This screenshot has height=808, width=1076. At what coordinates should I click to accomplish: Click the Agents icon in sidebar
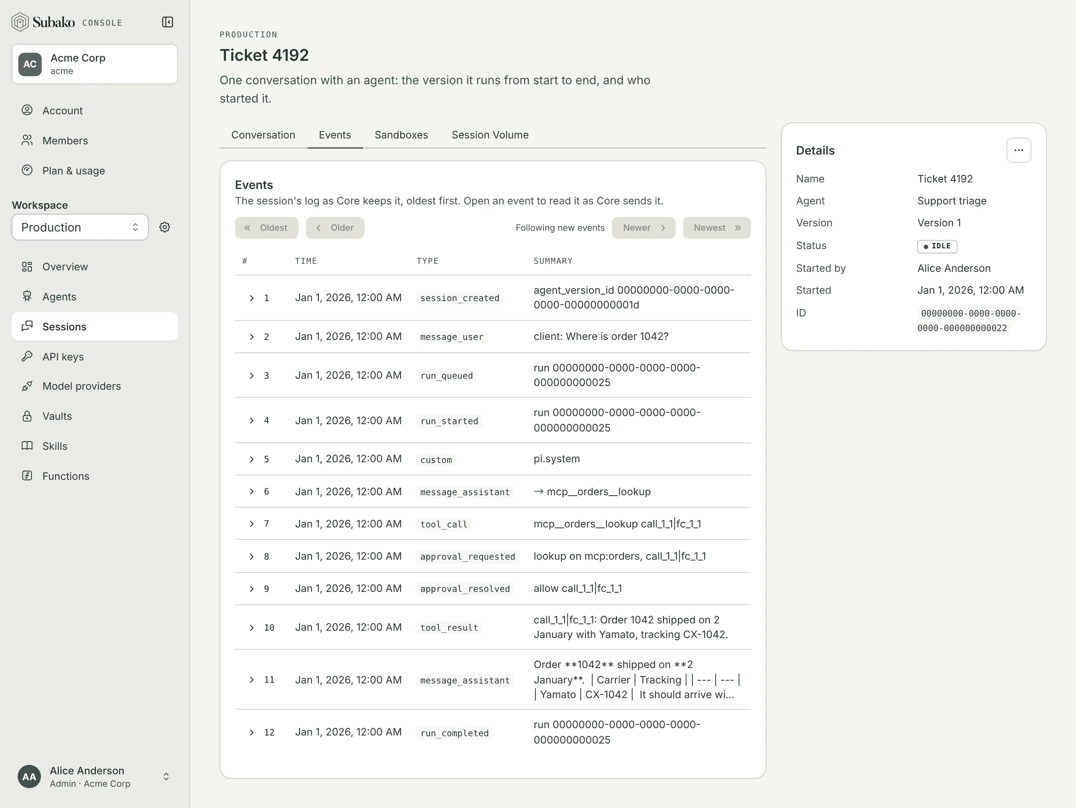[x=27, y=296]
